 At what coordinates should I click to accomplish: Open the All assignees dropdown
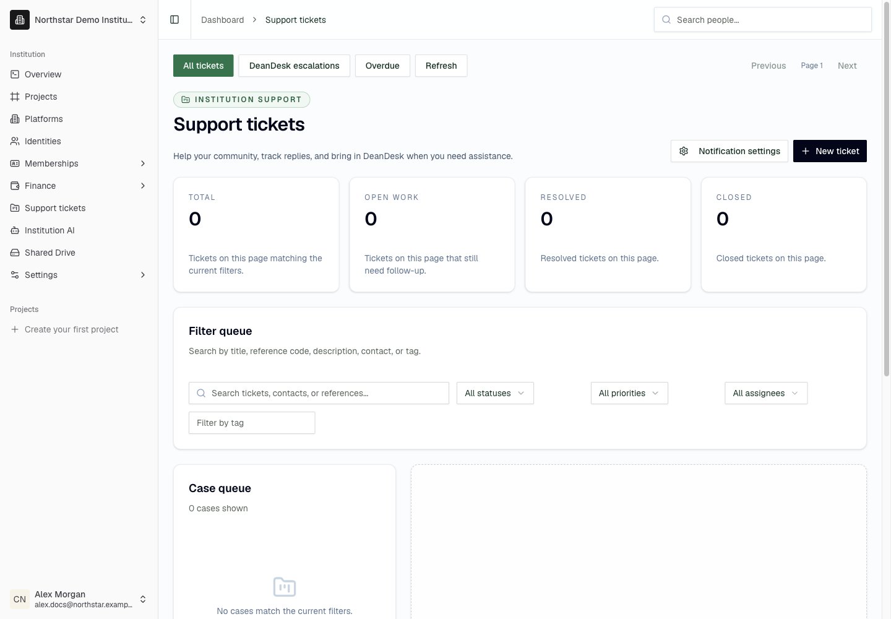coord(766,393)
